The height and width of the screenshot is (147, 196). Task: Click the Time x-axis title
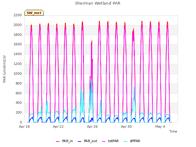(173, 131)
